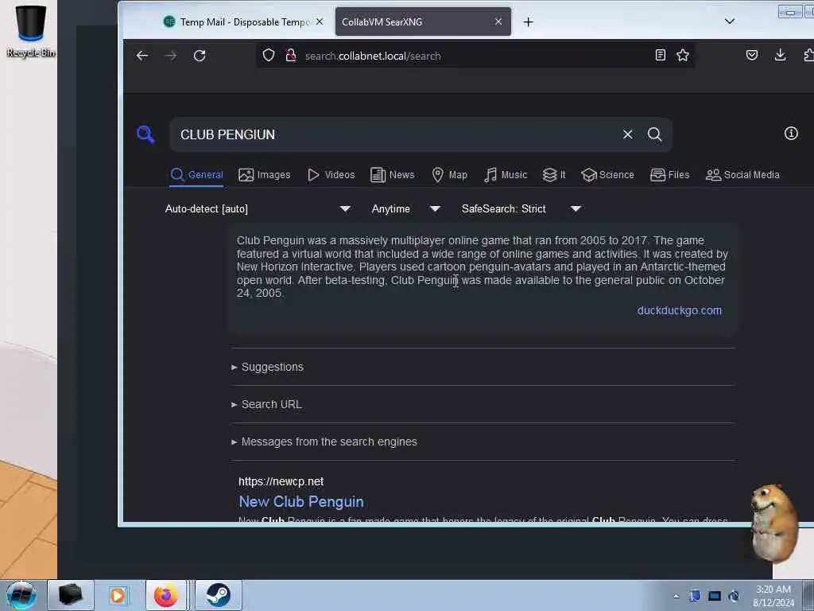Open the info icon beside the search bar
814x611 pixels.
pyautogui.click(x=791, y=134)
